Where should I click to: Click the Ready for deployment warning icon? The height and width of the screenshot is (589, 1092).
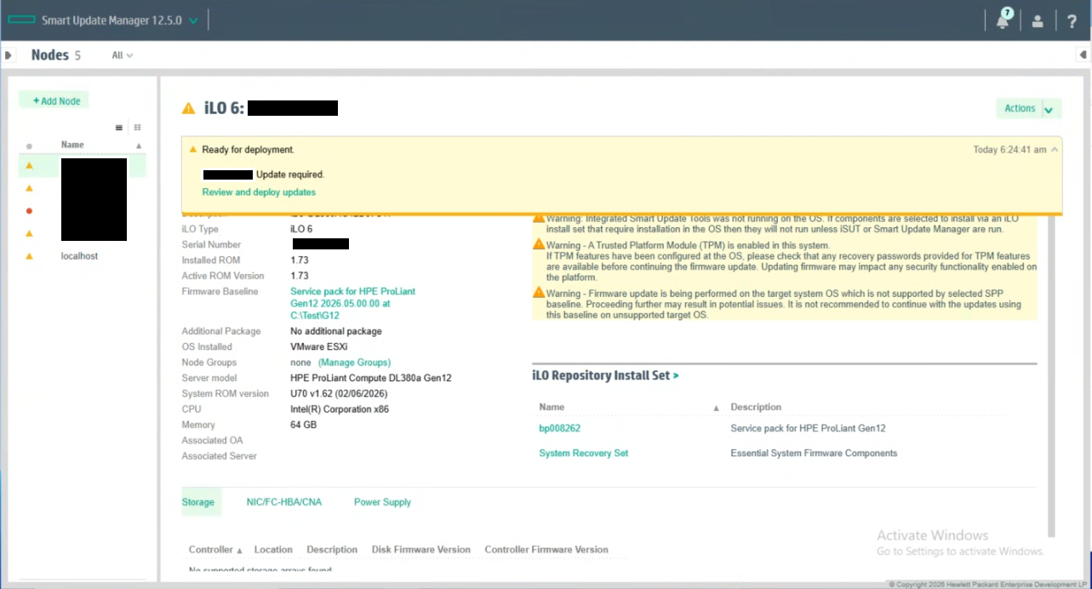pos(193,149)
